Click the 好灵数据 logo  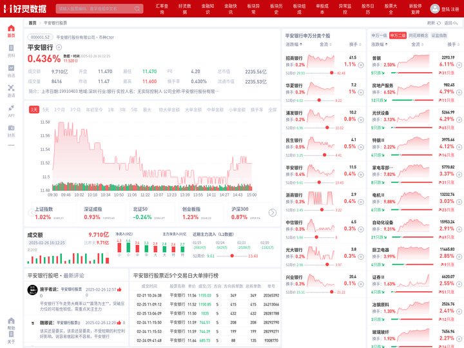(x=25, y=8)
